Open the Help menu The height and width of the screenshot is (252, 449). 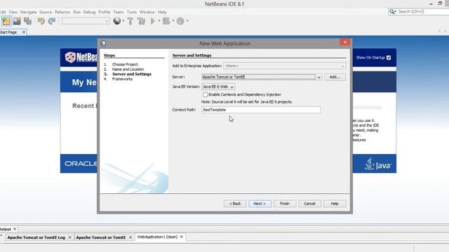pos(162,12)
